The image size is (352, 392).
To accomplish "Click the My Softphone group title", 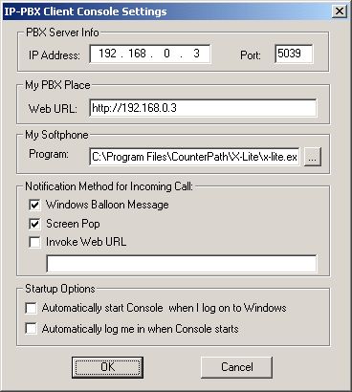I will coord(56,135).
